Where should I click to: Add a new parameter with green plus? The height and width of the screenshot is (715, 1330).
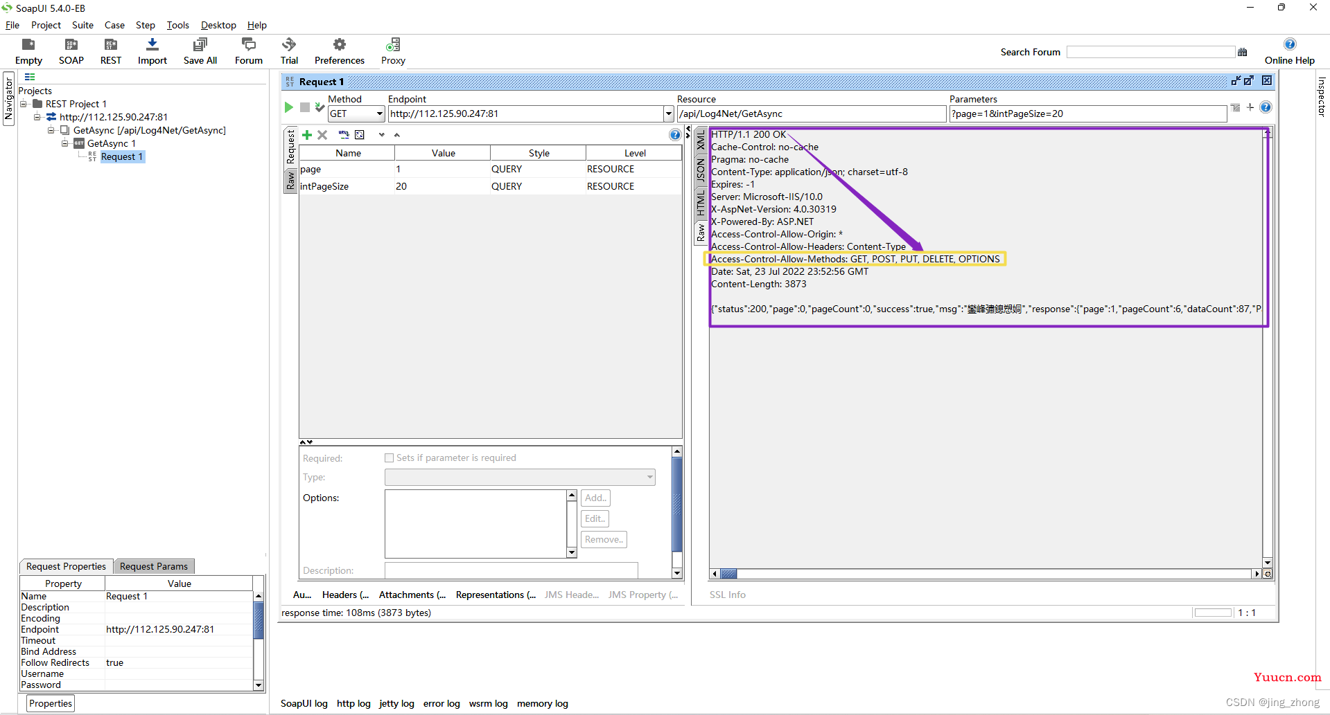(307, 135)
